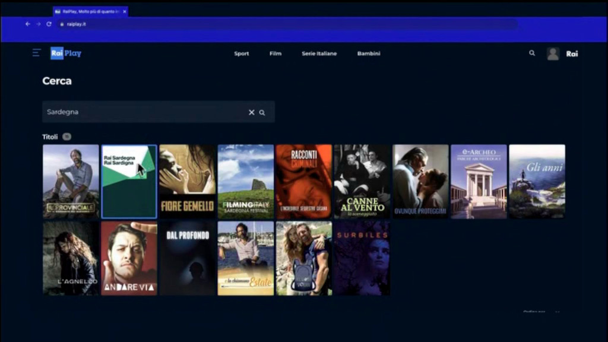This screenshot has height=342, width=608.
Task: Open the Sport section
Action: 241,53
